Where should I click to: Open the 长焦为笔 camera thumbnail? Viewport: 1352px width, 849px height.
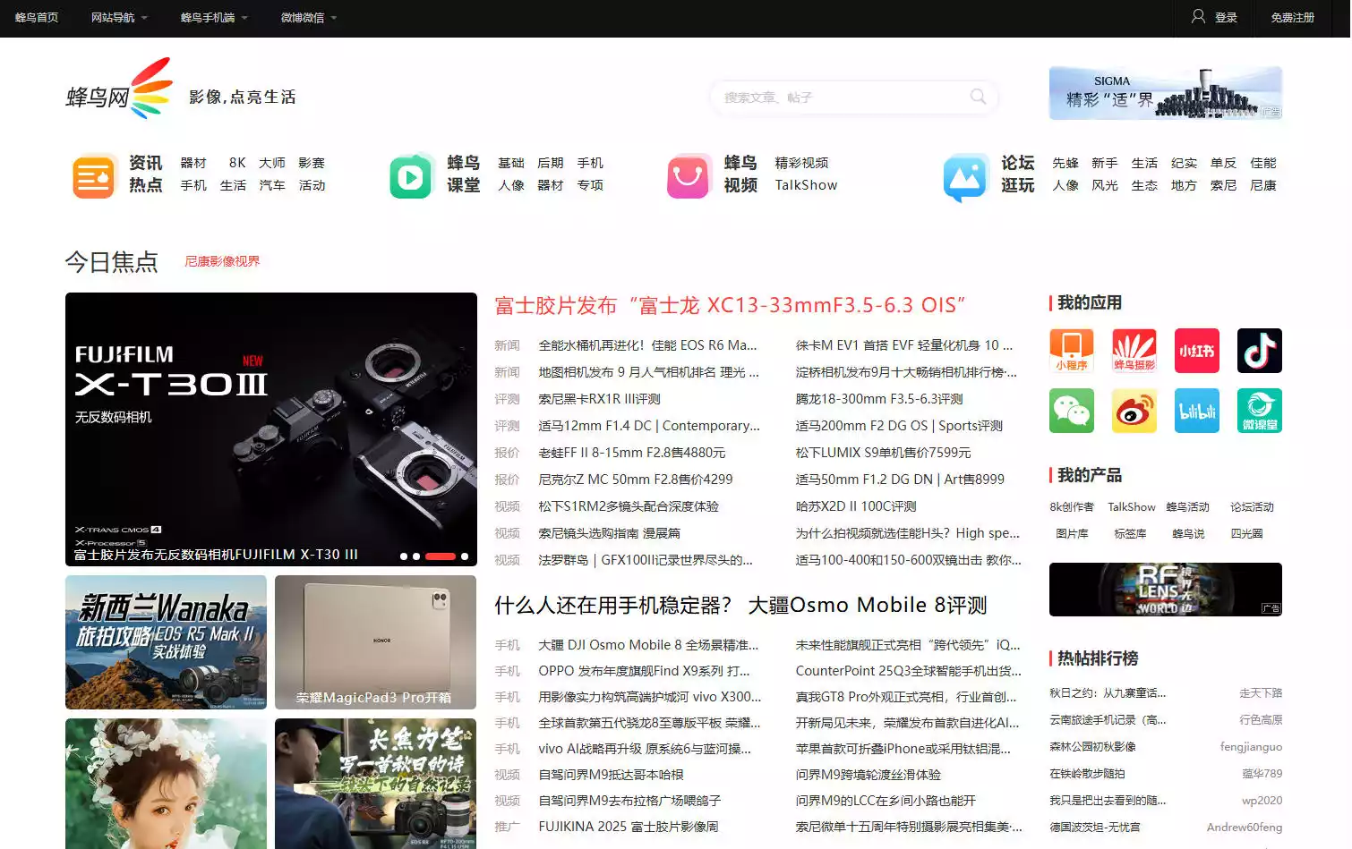376,784
